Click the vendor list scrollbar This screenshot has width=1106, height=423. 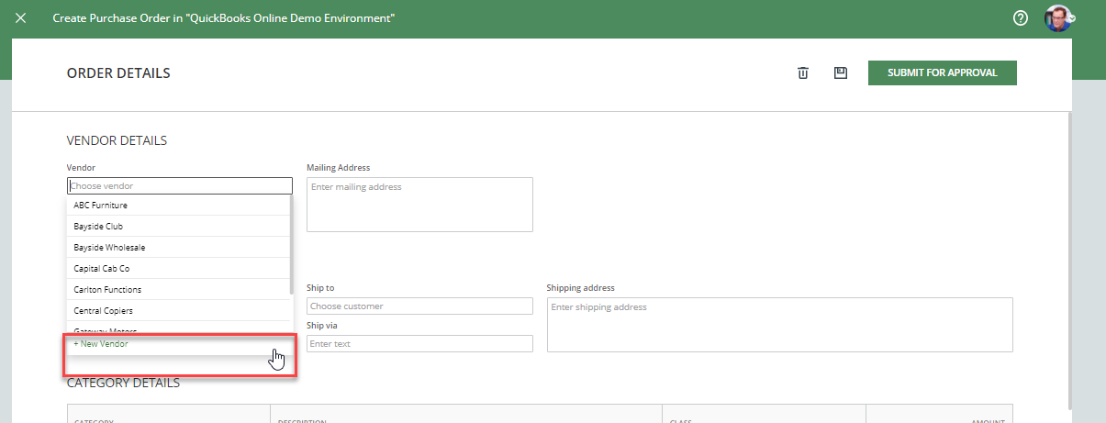pos(292,245)
